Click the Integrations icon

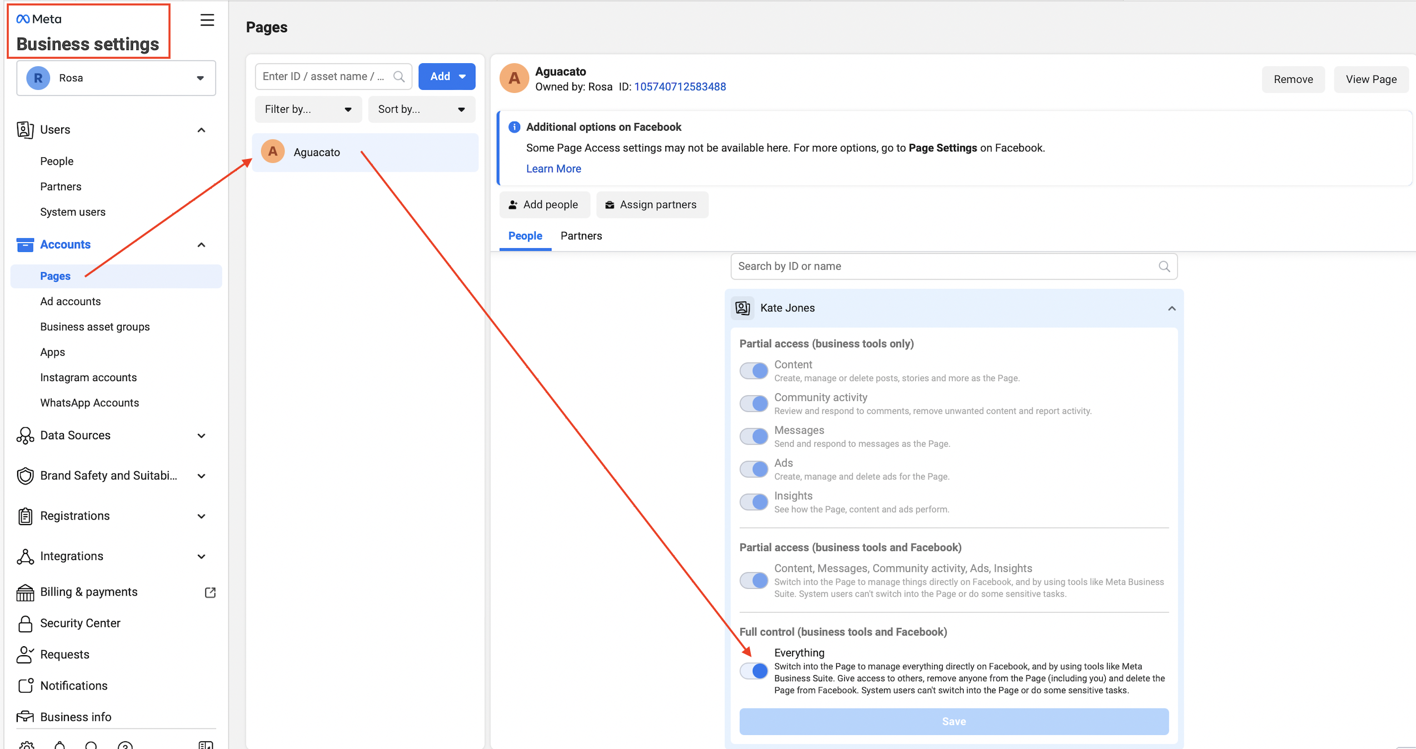[x=25, y=556]
